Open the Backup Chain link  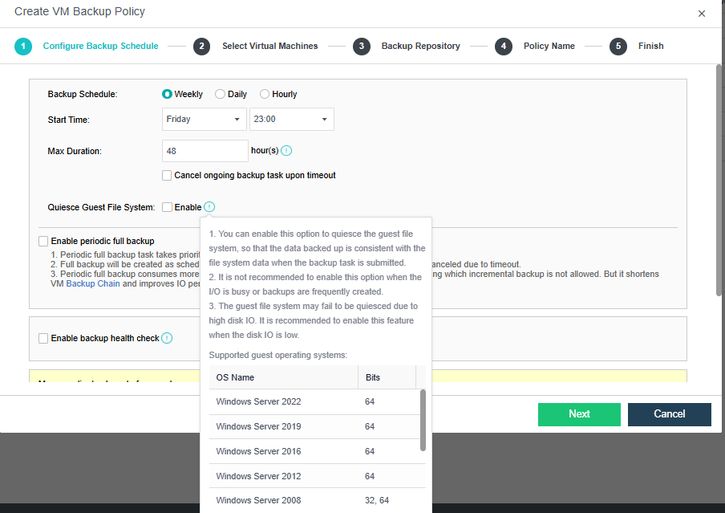pos(92,284)
